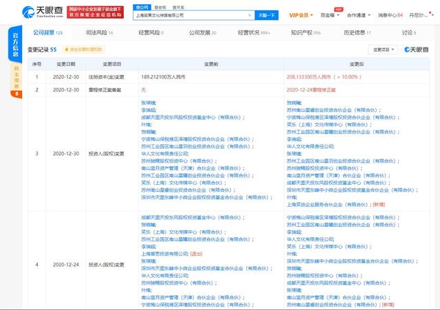Open the 变更项目 filter dropdown

click(x=383, y=49)
